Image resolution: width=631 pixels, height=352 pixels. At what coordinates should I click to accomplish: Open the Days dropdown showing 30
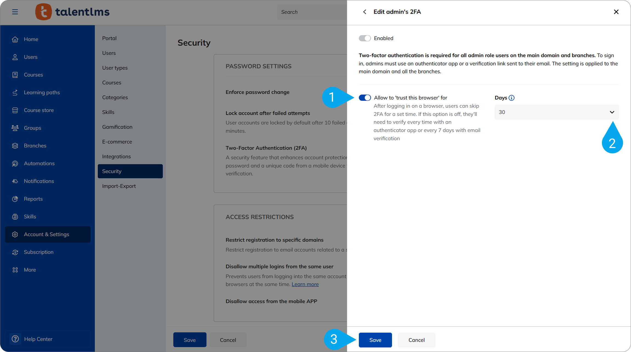tap(556, 112)
